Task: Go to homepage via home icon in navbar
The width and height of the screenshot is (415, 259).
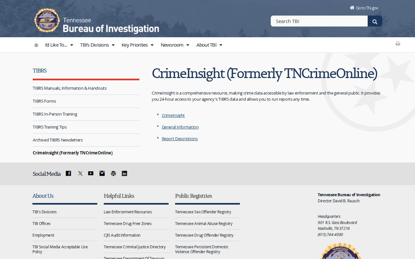Action: point(36,45)
